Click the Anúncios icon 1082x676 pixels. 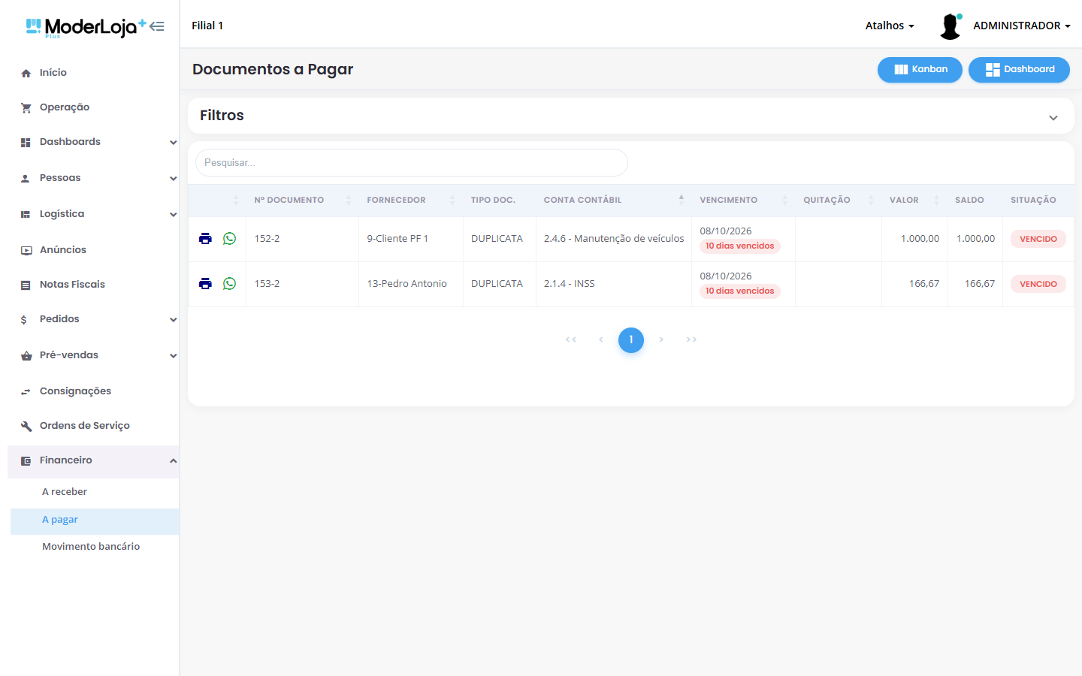(26, 250)
